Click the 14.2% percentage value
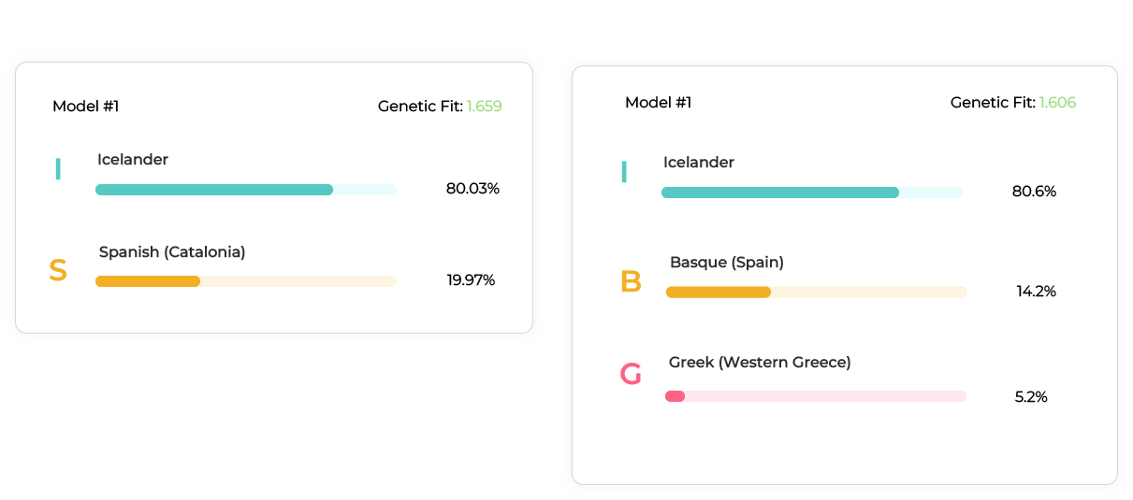 click(x=1037, y=292)
